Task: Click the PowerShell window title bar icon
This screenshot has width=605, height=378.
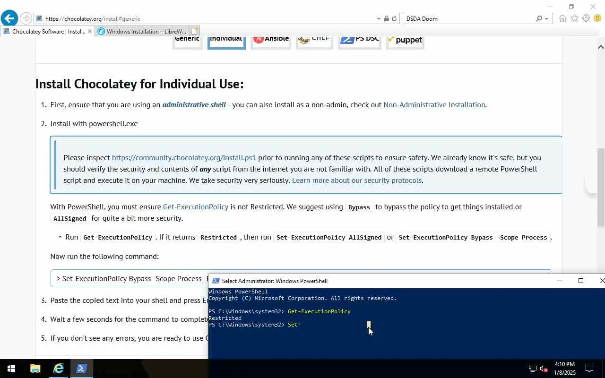Action: 216,281
